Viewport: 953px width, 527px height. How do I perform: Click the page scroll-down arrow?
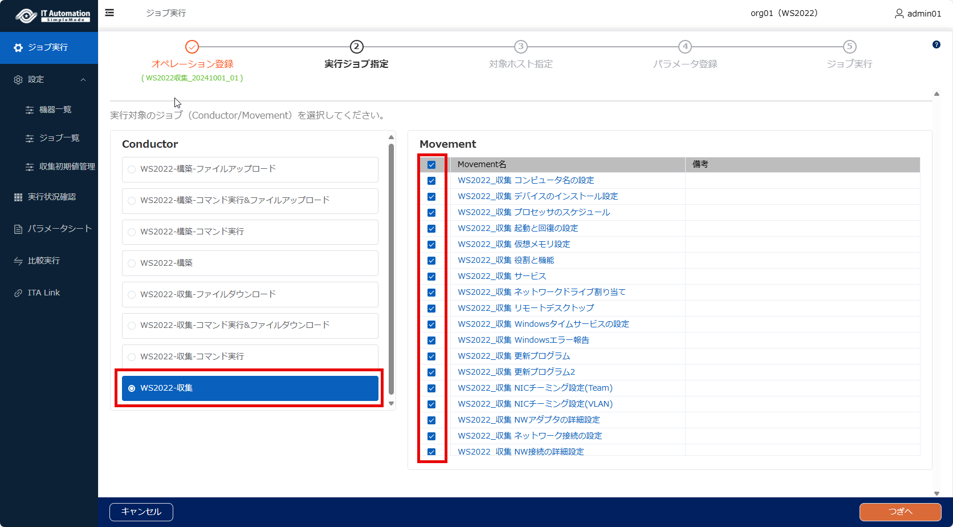[936, 493]
